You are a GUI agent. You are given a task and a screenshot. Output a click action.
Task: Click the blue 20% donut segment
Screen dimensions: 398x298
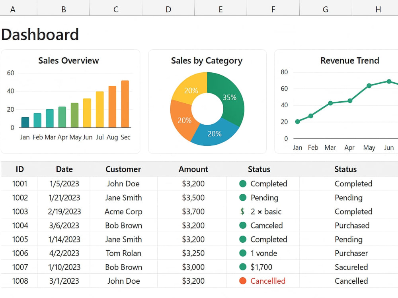[x=215, y=134]
